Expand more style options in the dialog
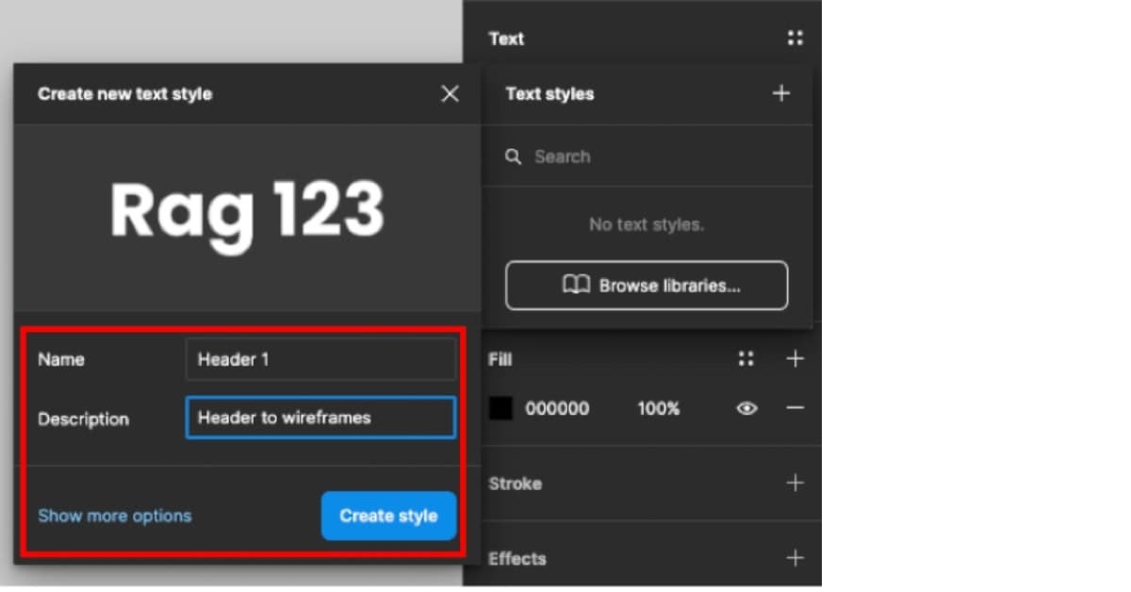Screen dimensions: 1131x592 click(114, 516)
